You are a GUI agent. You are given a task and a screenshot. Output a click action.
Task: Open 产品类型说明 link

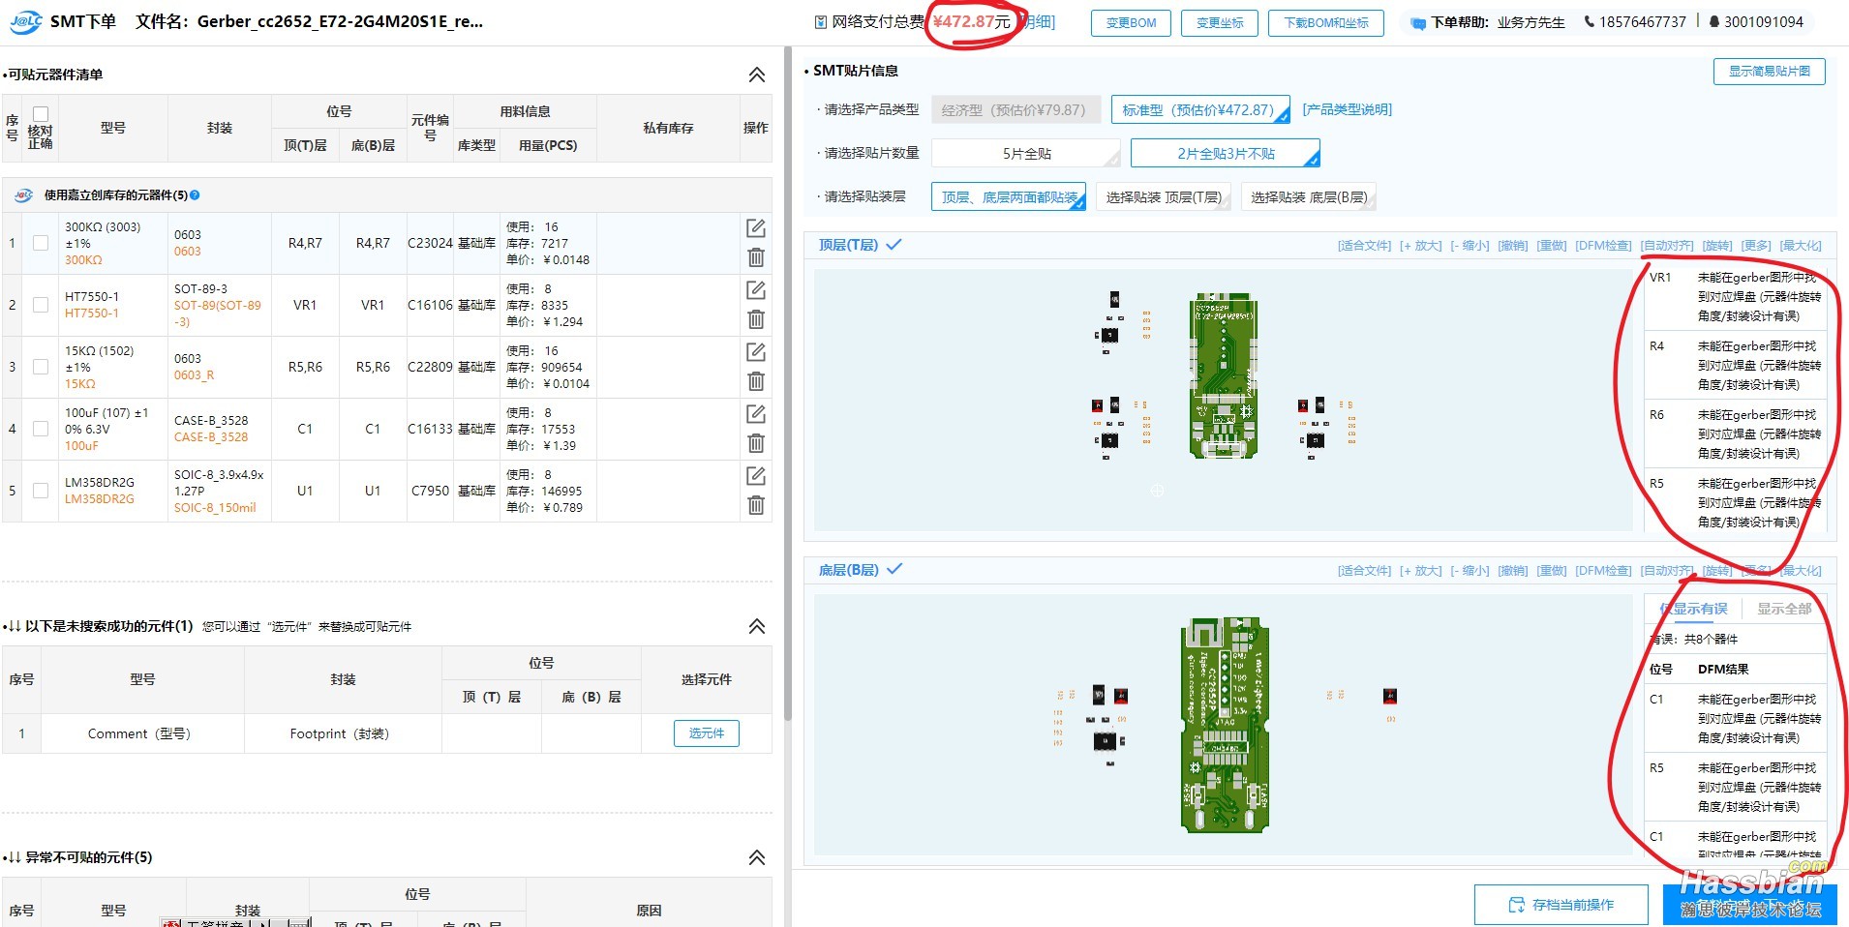coord(1347,110)
